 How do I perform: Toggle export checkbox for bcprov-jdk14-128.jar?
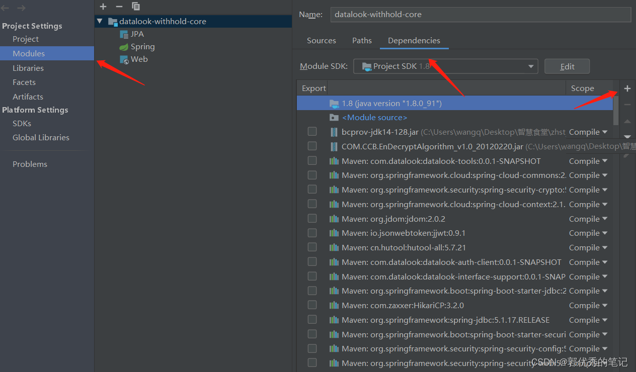(x=312, y=132)
